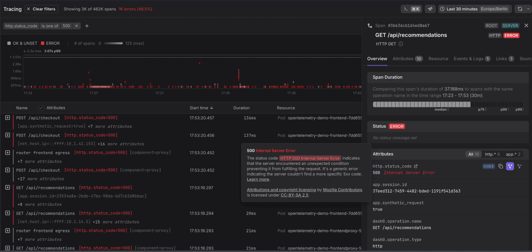Open http.status_code external link icon
The image size is (532, 252).
[x=416, y=166]
